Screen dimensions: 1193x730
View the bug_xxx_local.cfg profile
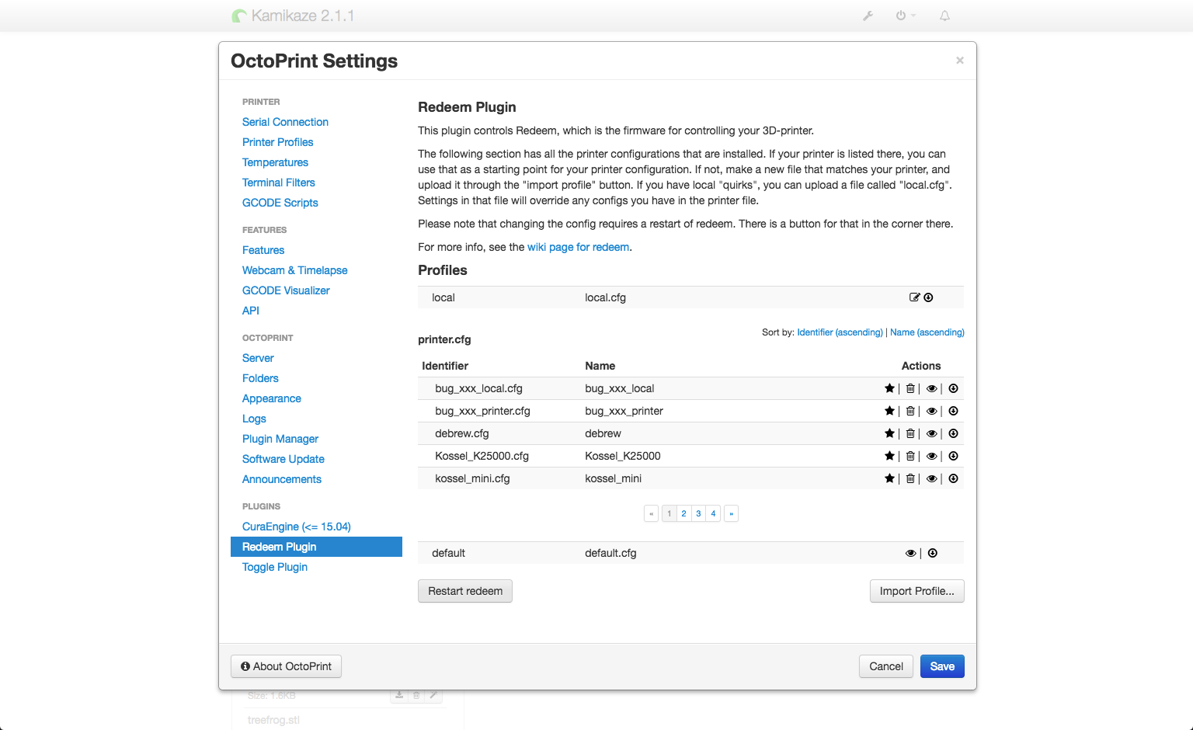[931, 388]
